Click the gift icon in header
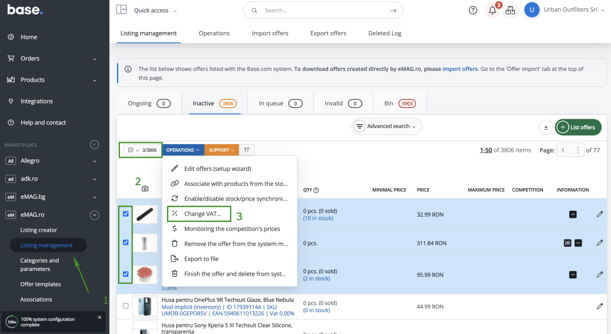Screen dimensions: 611x334 (510, 10)
